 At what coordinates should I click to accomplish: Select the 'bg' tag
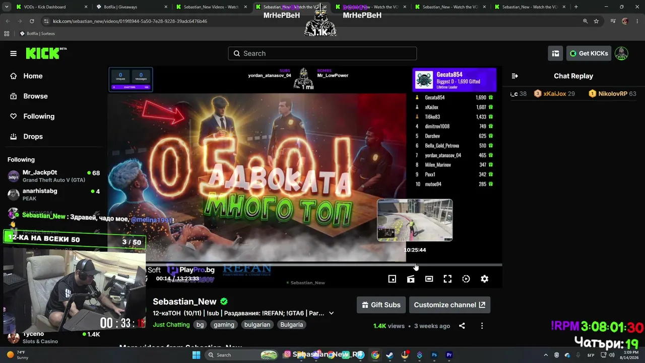[x=200, y=325]
